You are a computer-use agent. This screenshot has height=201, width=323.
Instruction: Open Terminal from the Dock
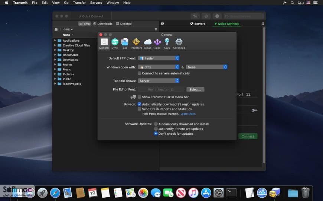pyautogui.click(x=231, y=193)
